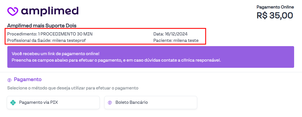Click the Procedimento 30 MIN line

click(50, 34)
